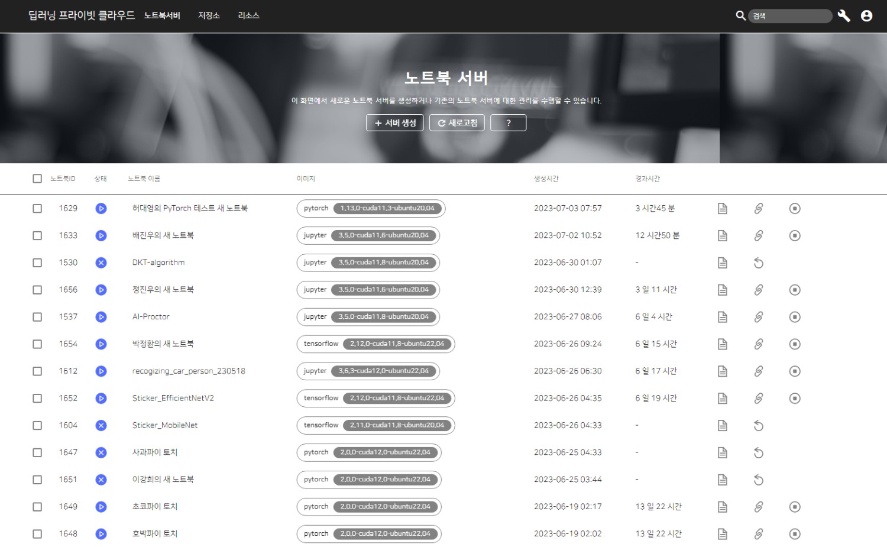This screenshot has width=887, height=547.
Task: Open notebook named Sticker_MobileNet
Action: (x=165, y=425)
